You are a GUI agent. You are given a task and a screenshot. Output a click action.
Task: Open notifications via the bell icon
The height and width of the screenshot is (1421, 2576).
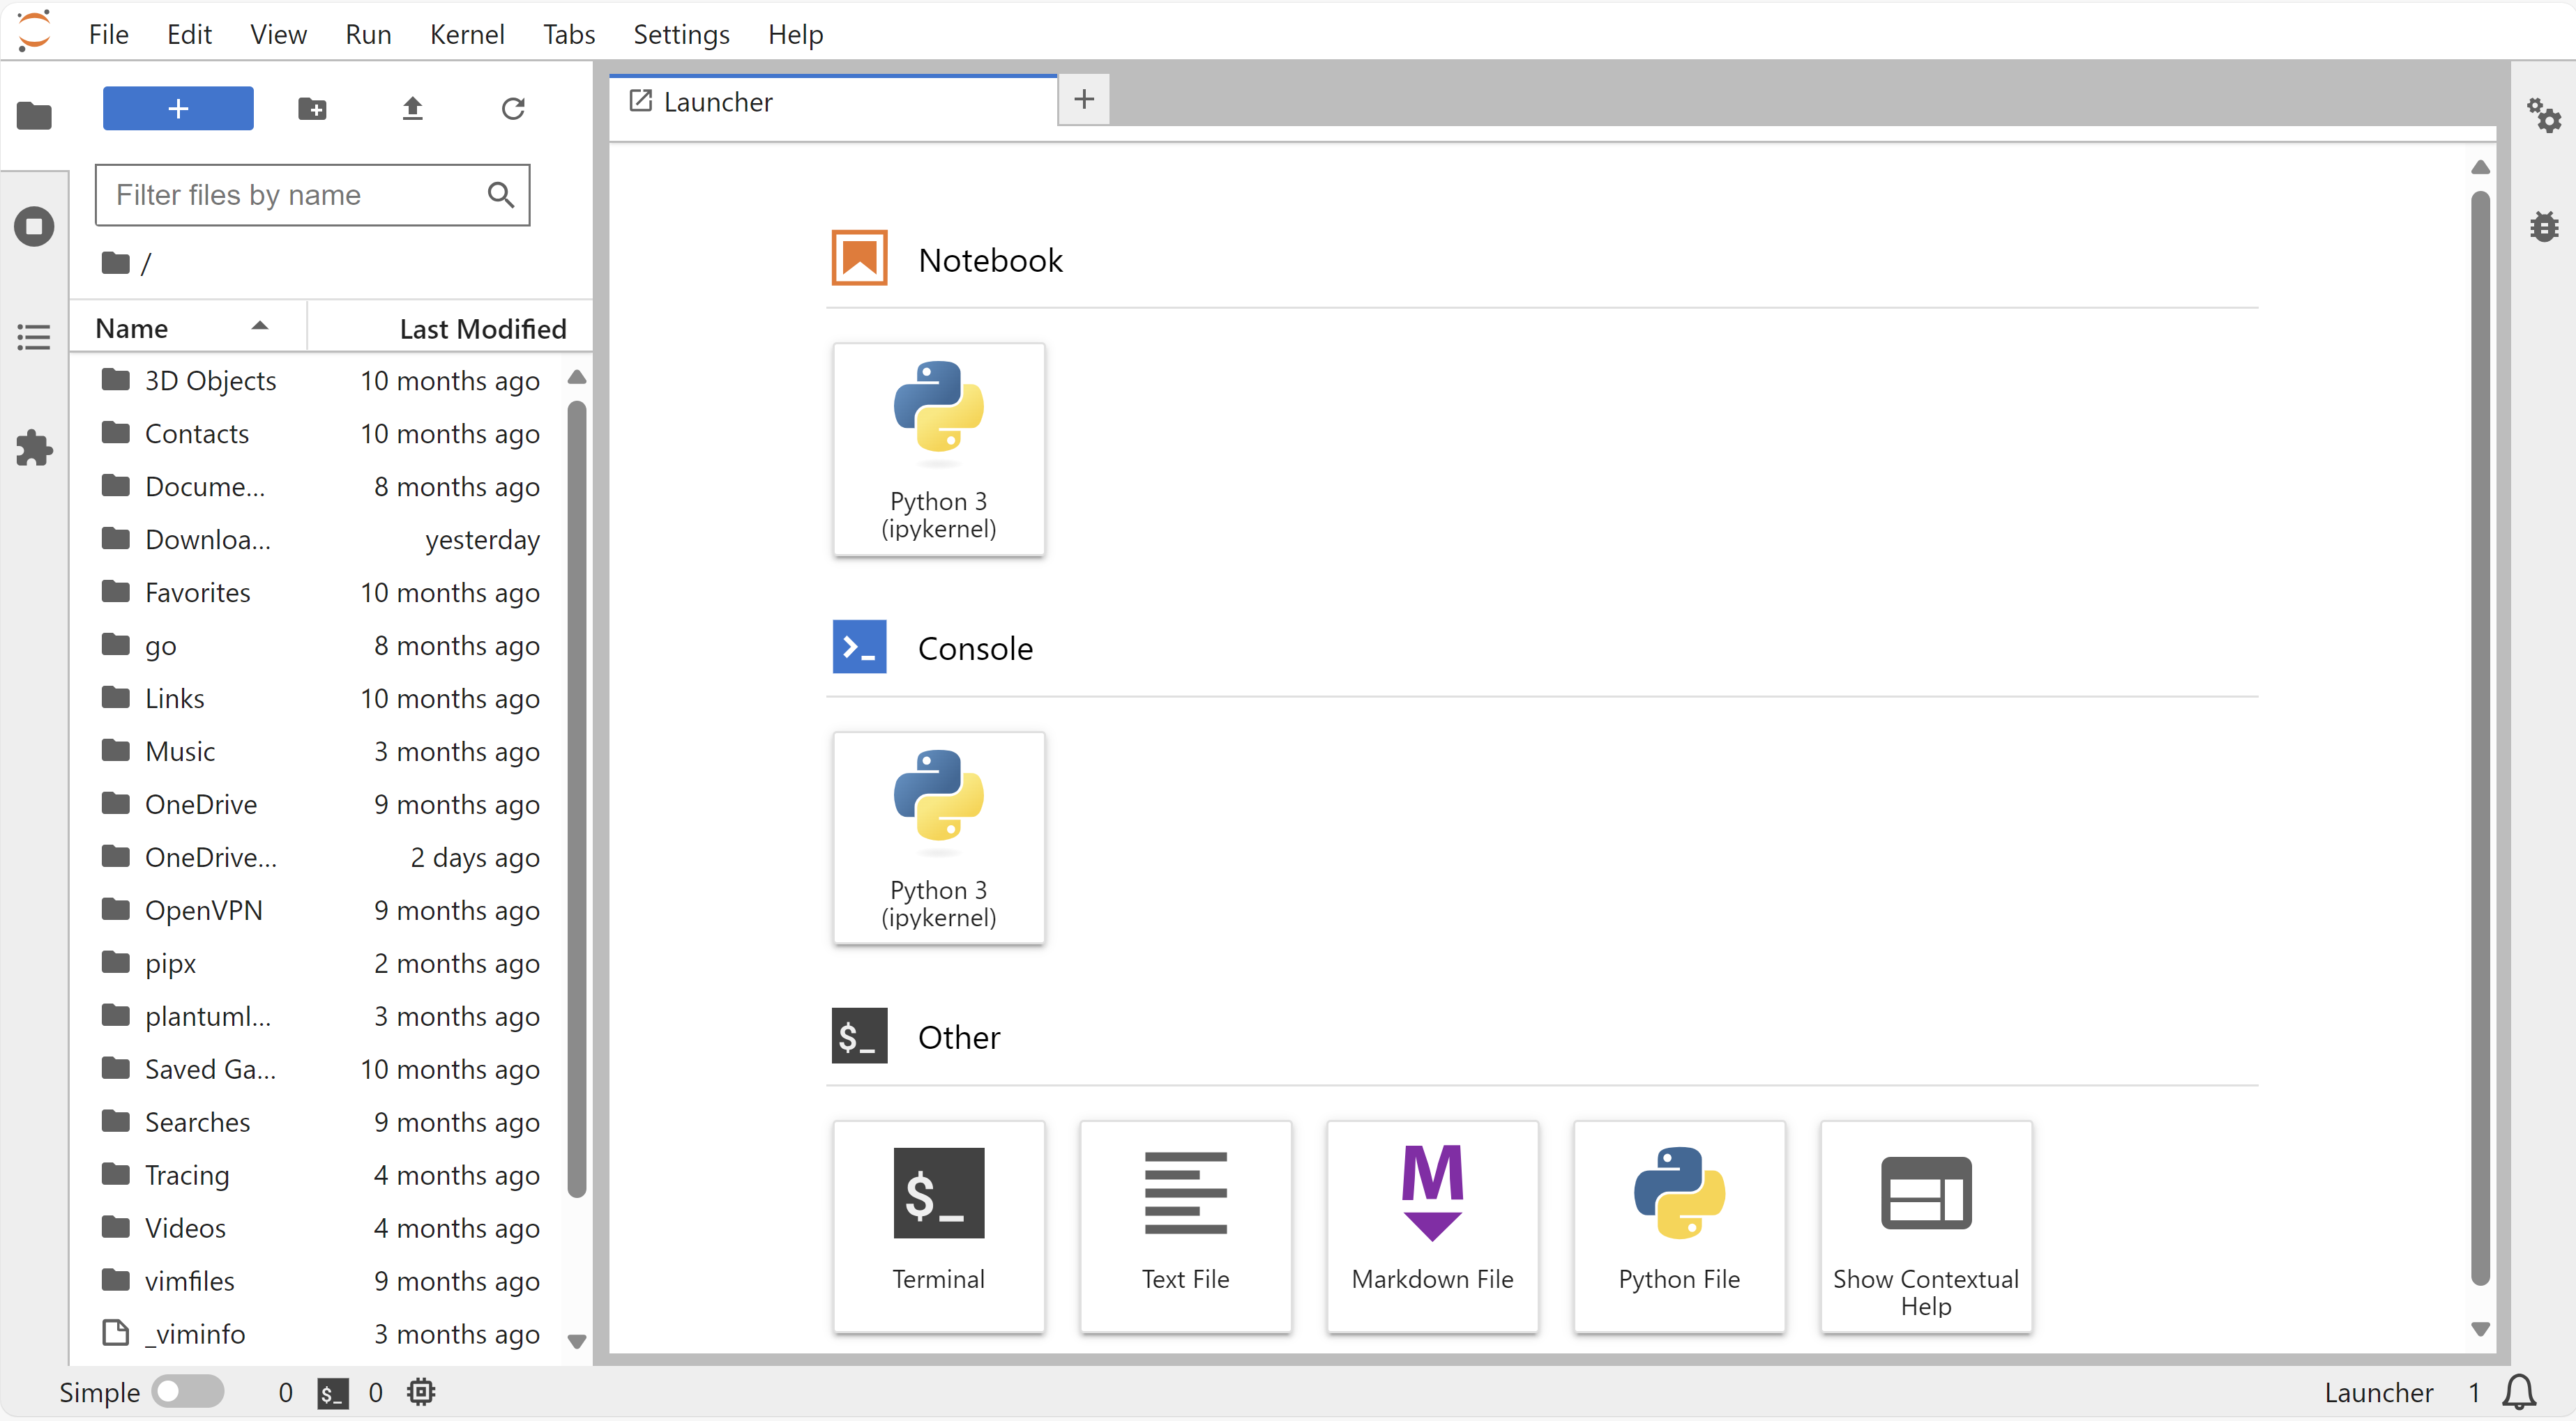click(2517, 1391)
